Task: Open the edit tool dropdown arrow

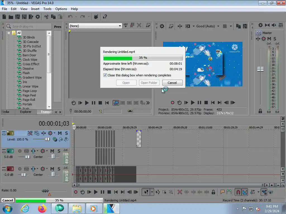Action: tap(152, 192)
